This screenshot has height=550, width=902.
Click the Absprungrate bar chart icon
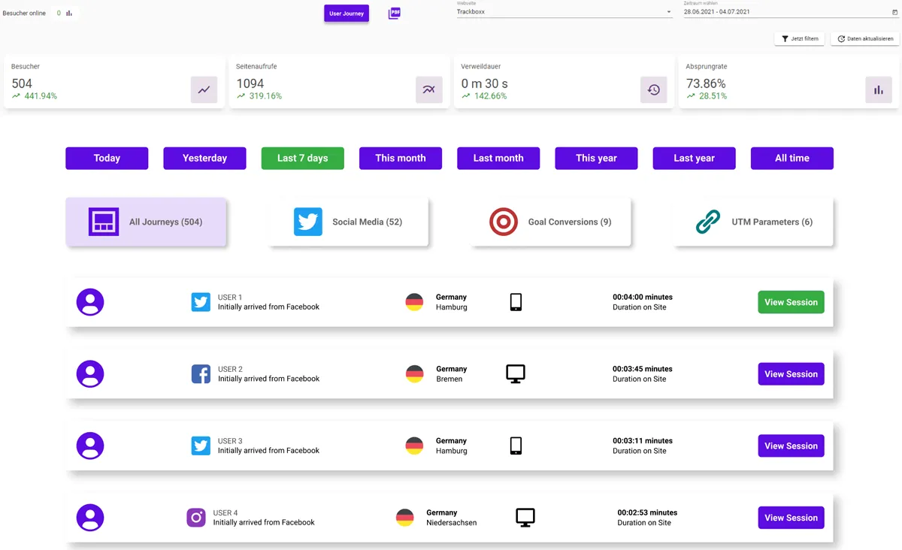(878, 89)
